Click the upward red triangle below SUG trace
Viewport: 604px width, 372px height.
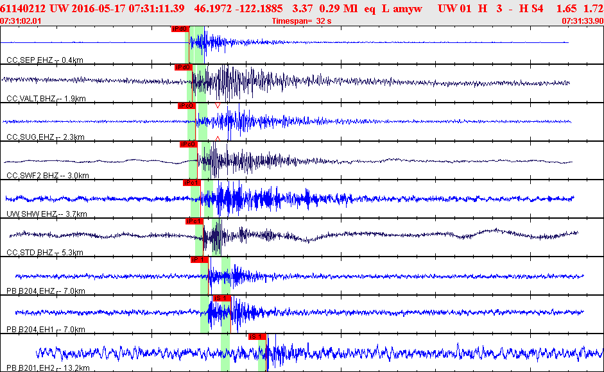pyautogui.click(x=218, y=139)
